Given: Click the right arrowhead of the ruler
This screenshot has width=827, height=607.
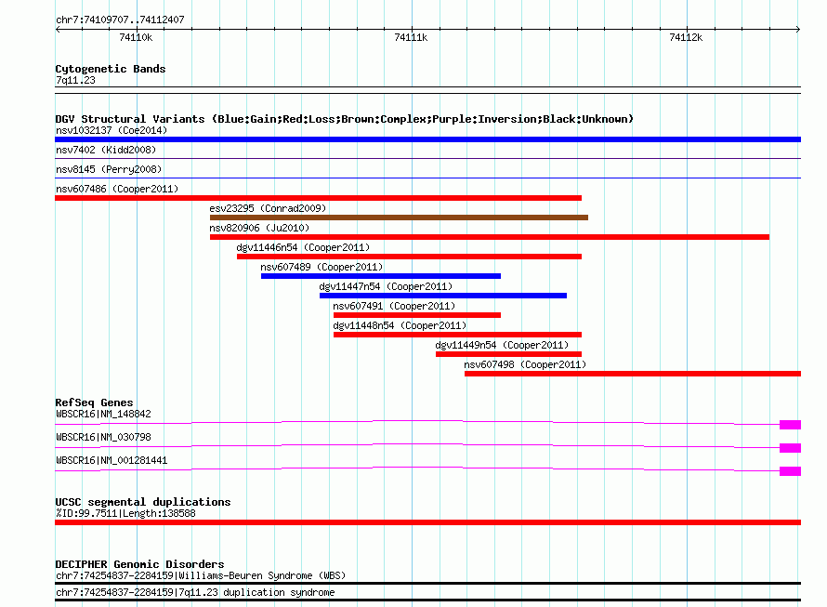Looking at the screenshot, I should click(x=798, y=30).
